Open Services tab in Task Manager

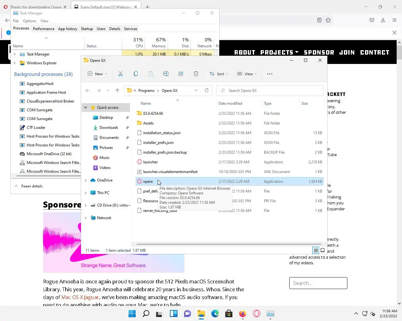(x=131, y=29)
